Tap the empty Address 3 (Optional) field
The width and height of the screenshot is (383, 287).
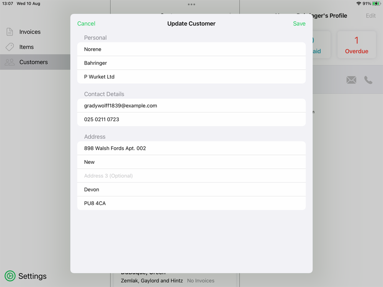pyautogui.click(x=191, y=176)
